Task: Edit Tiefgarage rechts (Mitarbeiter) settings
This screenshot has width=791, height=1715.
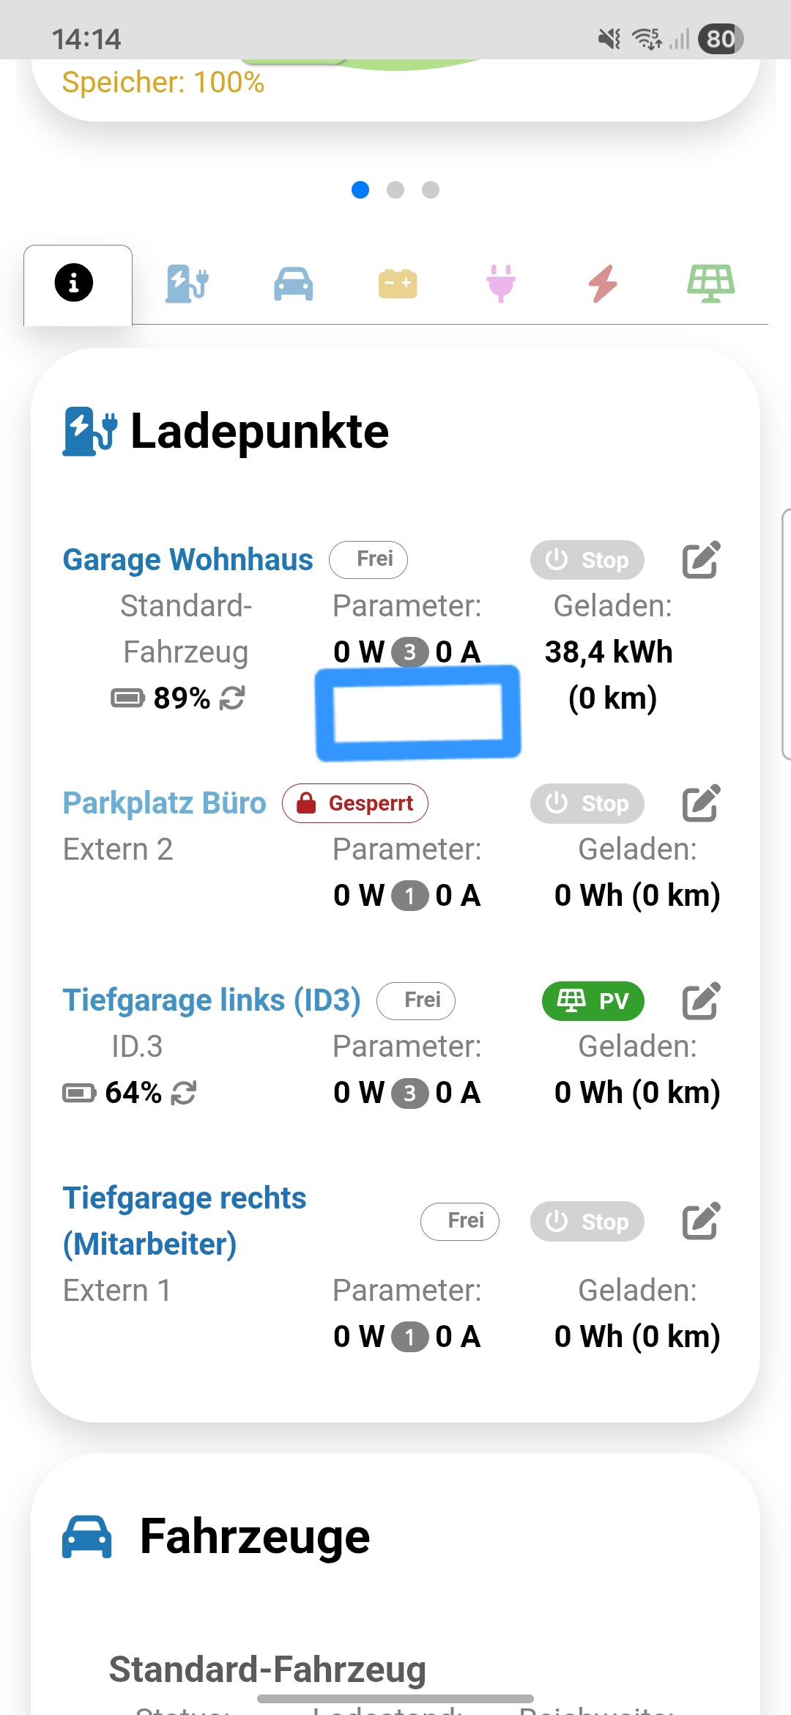Action: (x=701, y=1221)
